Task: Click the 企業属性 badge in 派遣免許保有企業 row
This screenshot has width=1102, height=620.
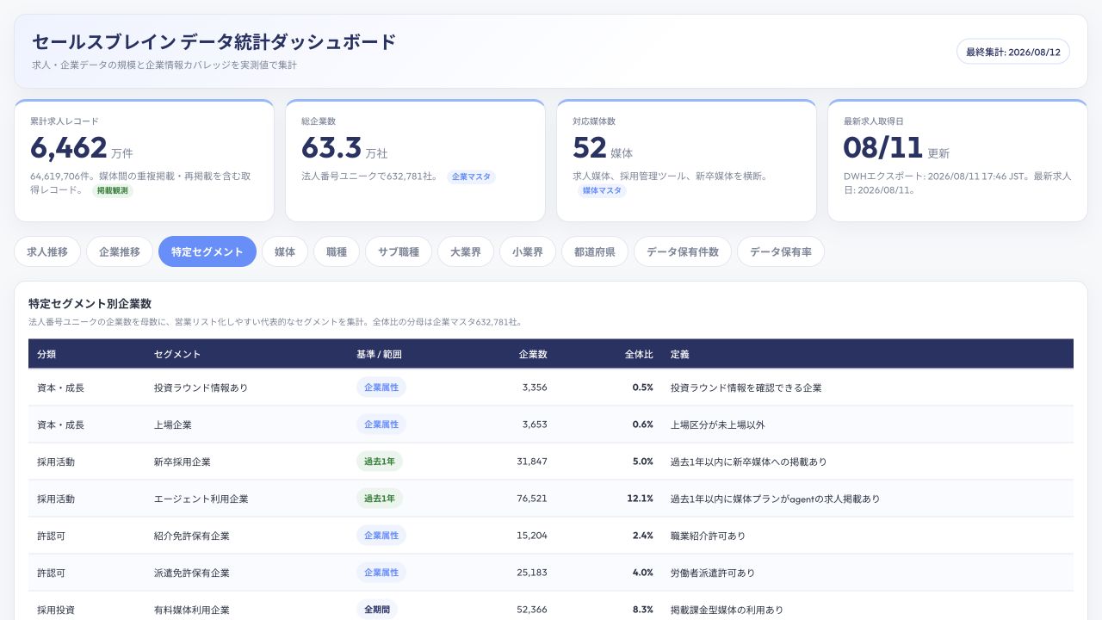Action: click(381, 573)
